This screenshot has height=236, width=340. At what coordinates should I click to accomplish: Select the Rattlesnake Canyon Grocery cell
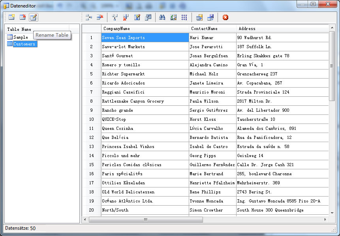145,101
